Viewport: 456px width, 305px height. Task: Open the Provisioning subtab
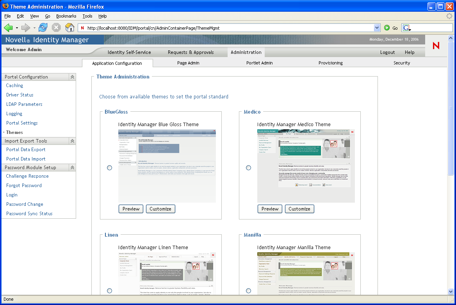330,63
